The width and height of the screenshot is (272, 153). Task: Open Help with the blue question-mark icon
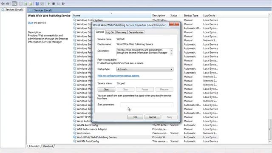(37, 3)
